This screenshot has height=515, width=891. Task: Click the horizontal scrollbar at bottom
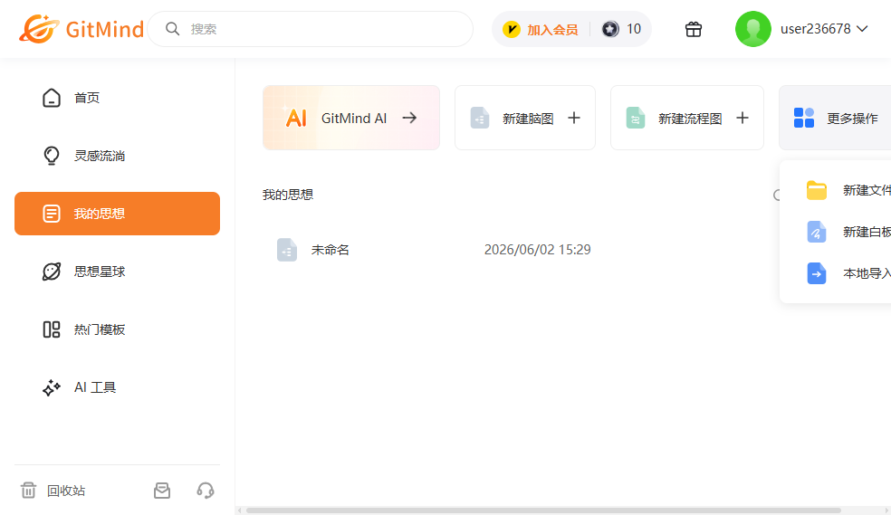tap(543, 510)
